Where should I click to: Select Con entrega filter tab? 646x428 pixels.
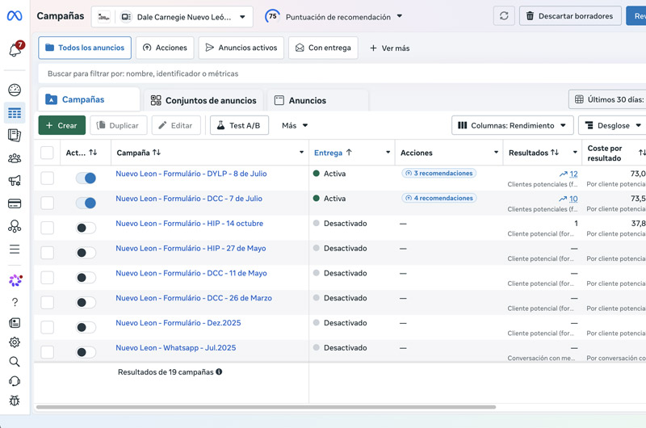point(323,48)
